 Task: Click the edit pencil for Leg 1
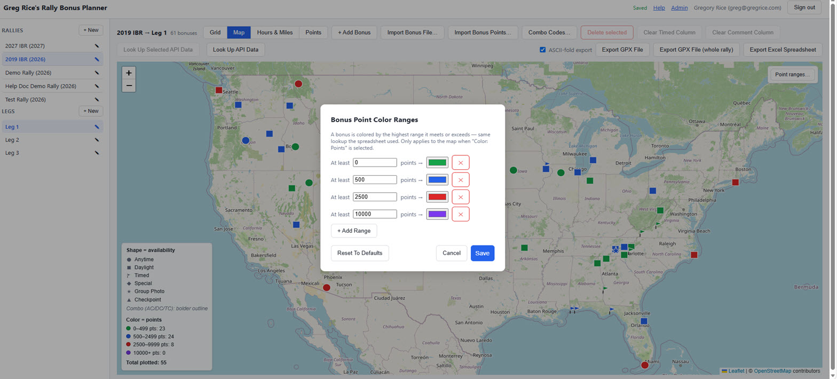(x=97, y=127)
